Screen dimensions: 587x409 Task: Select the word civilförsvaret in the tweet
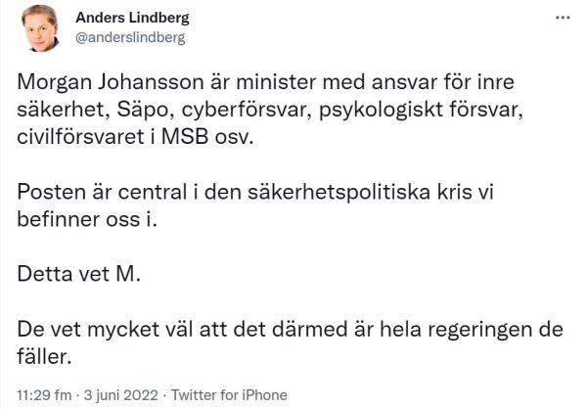pyautogui.click(x=80, y=137)
